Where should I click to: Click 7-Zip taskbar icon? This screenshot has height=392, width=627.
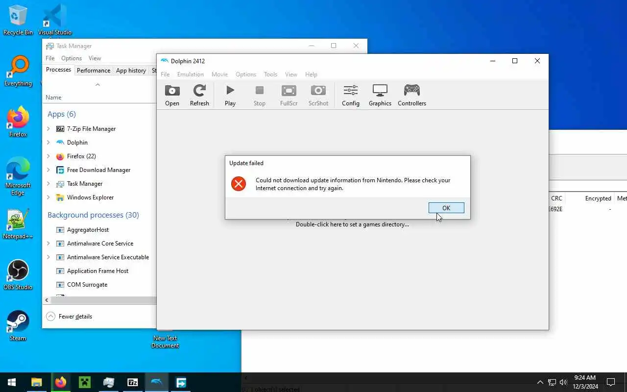[x=132, y=382]
